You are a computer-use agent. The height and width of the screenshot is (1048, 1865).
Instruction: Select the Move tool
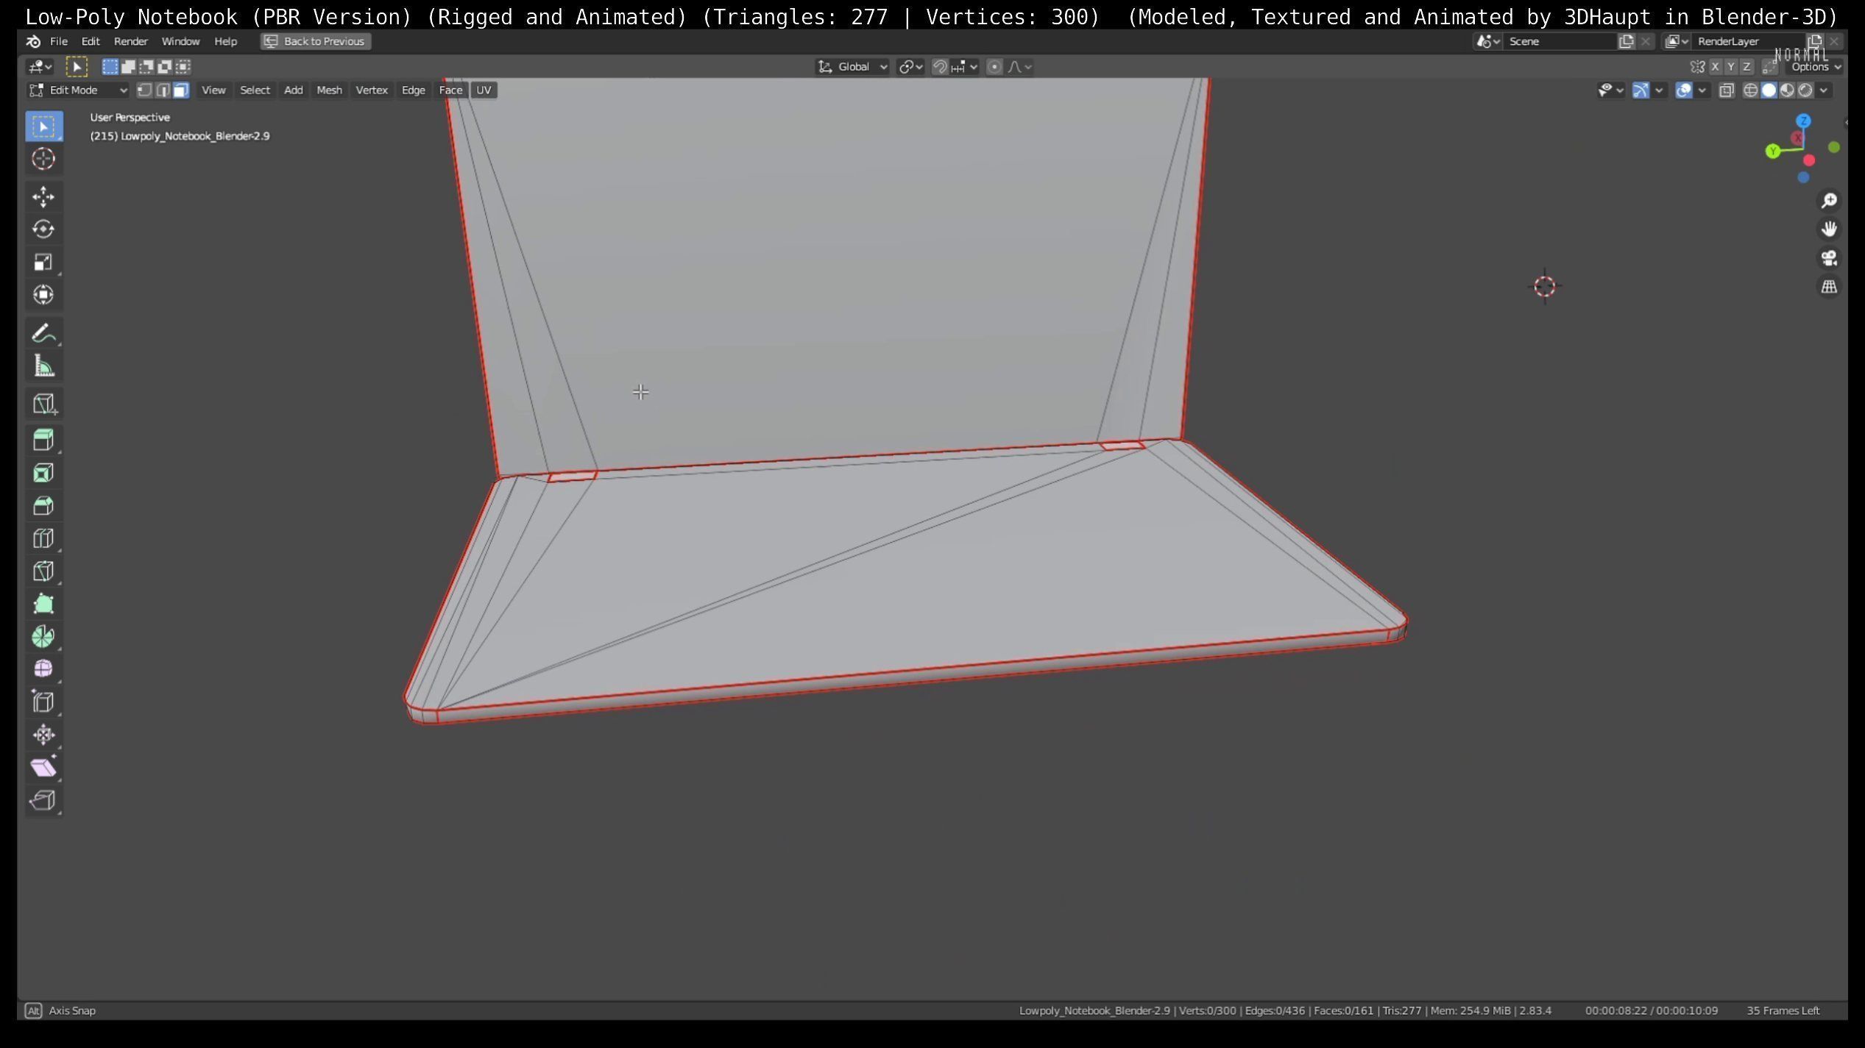click(43, 196)
